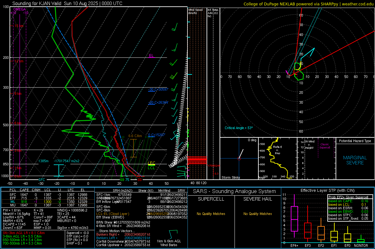Screen dimensions: 375x249
Task: Click the blue Bunkers Left vector row
Action: coord(123,238)
